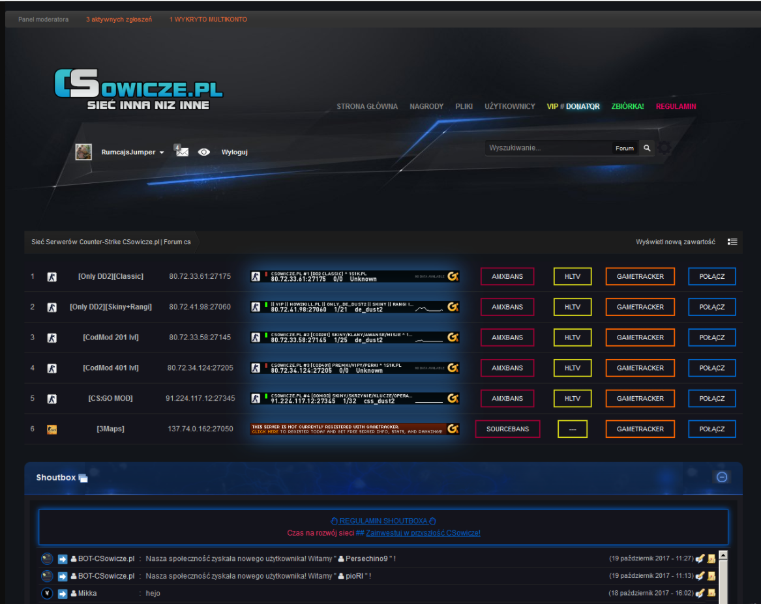Viewport: 761px width, 604px height.
Task: Click Wyświetl nową zawartość link
Action: [676, 242]
